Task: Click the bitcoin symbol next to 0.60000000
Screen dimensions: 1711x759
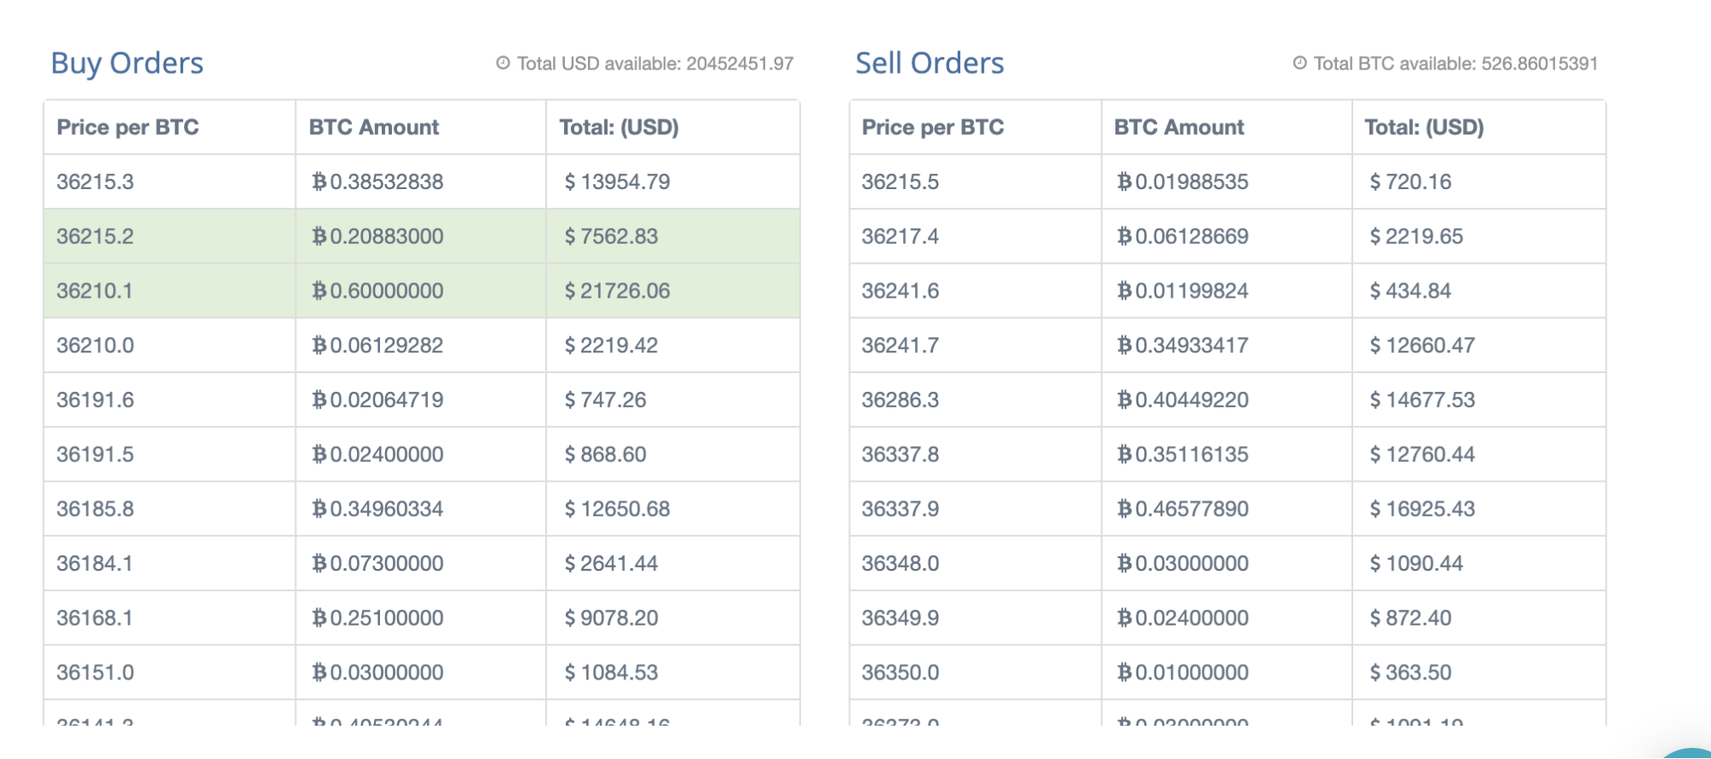Action: point(318,291)
